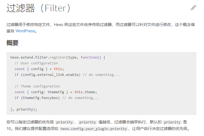Click config.external_link.enable in the code

pos(52,75)
